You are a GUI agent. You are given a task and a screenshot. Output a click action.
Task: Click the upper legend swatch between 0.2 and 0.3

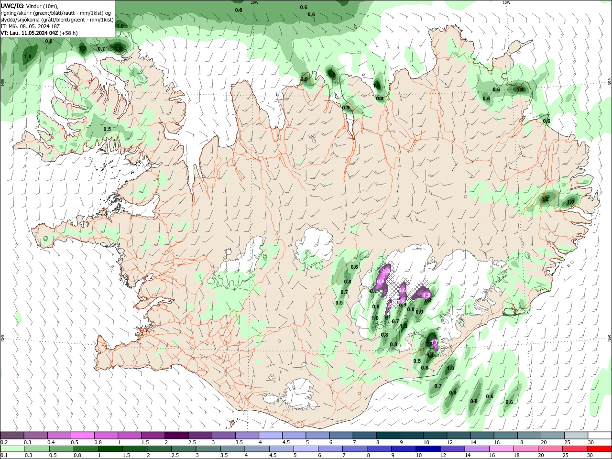pyautogui.click(x=12, y=436)
